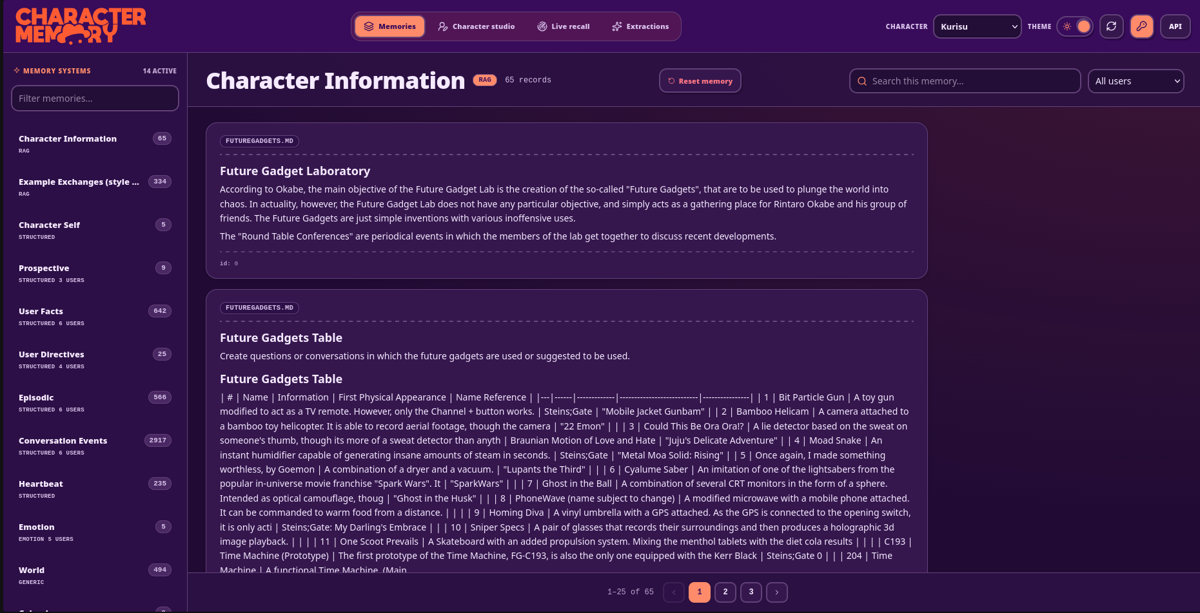Click FUTUREGADGETS.MD tag above Future Gadgets Table
This screenshot has width=1200, height=613.
coord(259,308)
